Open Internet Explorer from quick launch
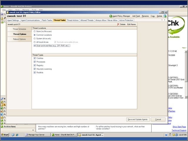The image size is (188, 141). click(17, 135)
